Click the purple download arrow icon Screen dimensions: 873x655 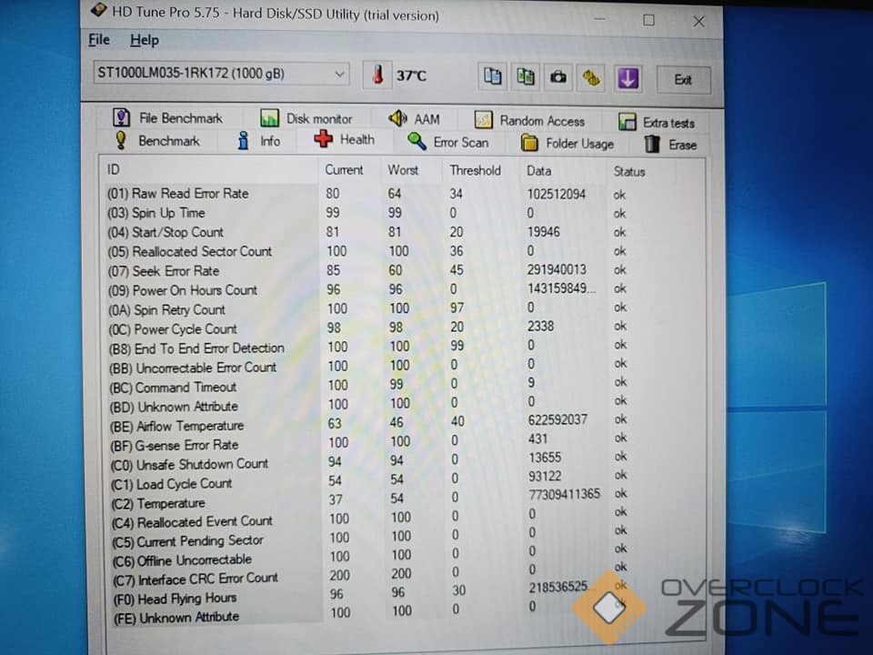pyautogui.click(x=627, y=78)
